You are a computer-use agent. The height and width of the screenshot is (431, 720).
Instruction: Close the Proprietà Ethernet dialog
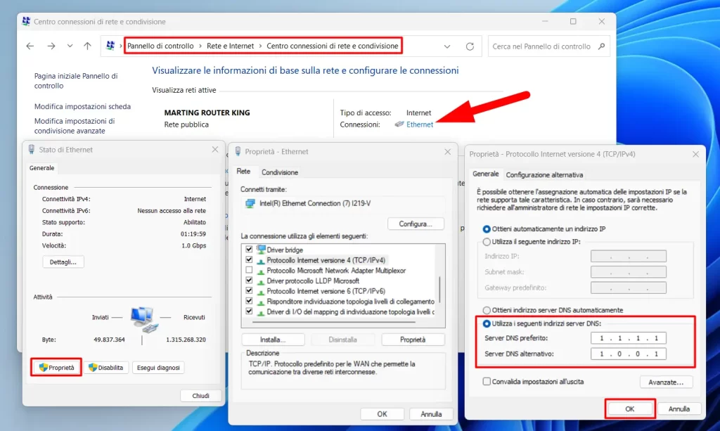coord(448,151)
